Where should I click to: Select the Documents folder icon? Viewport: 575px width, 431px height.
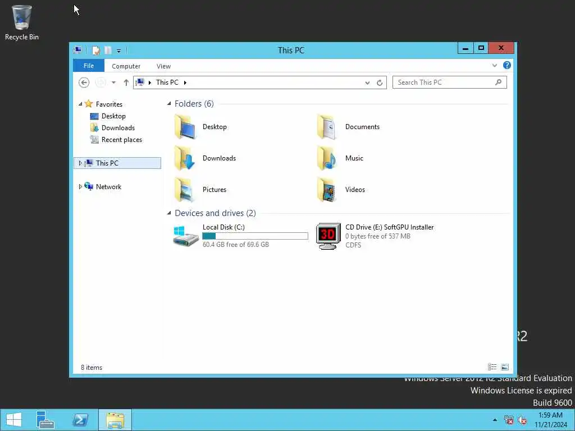pos(327,127)
